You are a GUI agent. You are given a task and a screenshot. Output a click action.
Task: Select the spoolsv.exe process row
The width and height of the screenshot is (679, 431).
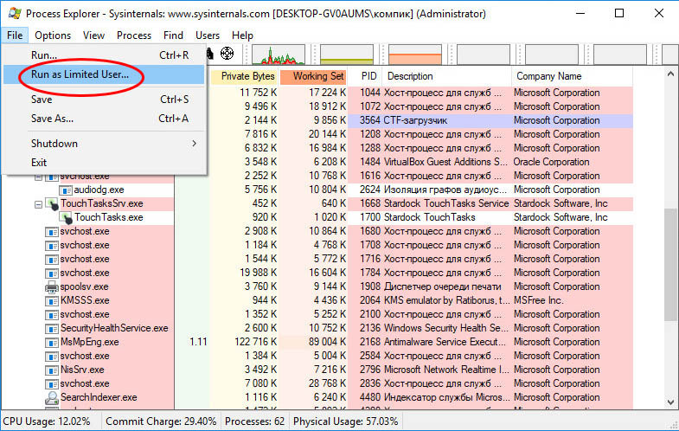point(317,286)
